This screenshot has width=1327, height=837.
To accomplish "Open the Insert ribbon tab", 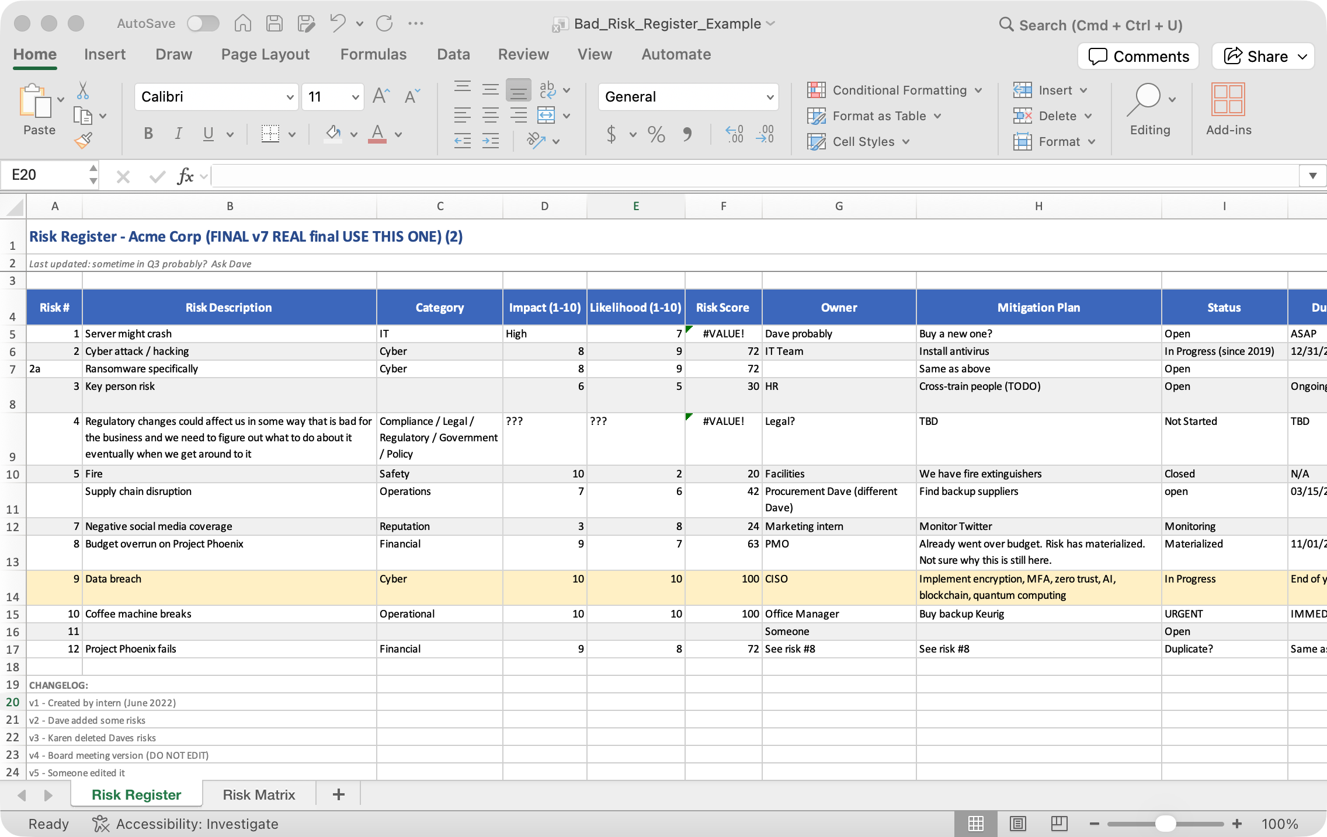I will [x=105, y=54].
